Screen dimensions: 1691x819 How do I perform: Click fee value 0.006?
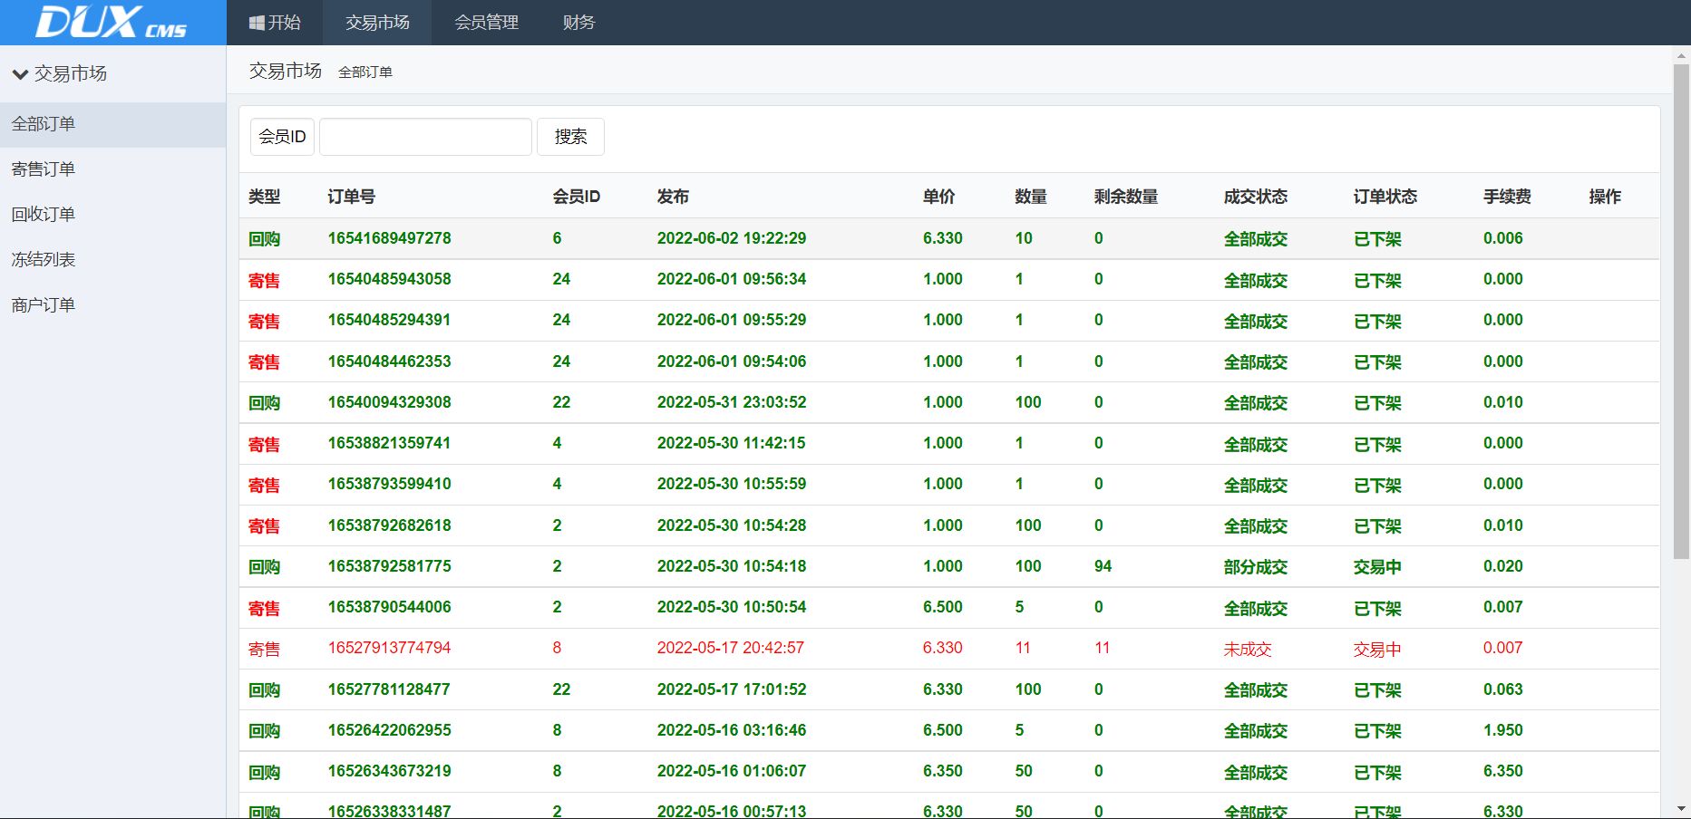coord(1503,238)
